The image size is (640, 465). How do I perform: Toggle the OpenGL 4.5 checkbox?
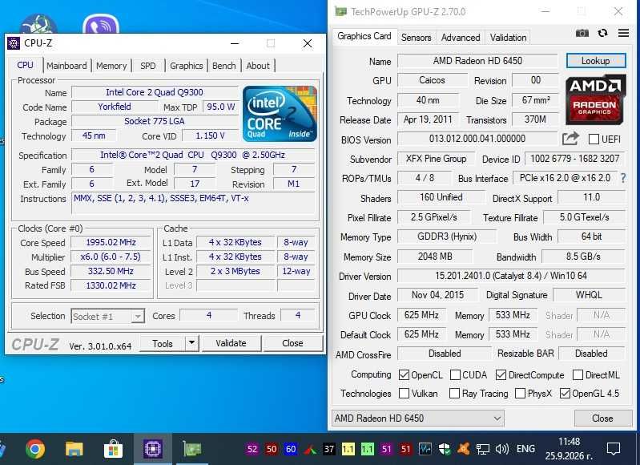click(x=565, y=393)
